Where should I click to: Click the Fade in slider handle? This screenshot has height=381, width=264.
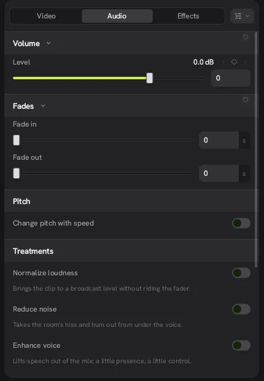[x=17, y=140]
